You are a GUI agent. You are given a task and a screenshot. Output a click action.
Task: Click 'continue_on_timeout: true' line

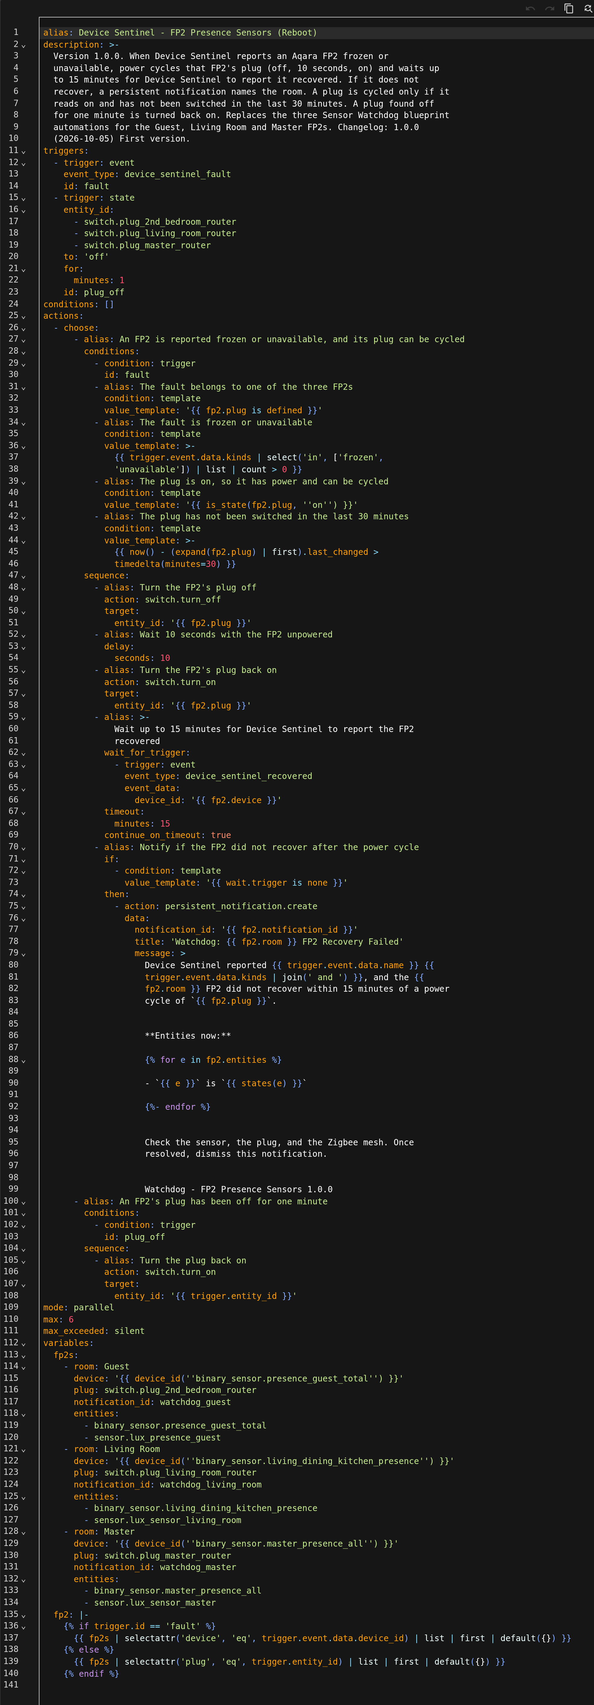point(167,835)
